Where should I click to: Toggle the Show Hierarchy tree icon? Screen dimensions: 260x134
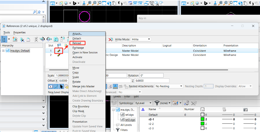[x=4, y=39]
